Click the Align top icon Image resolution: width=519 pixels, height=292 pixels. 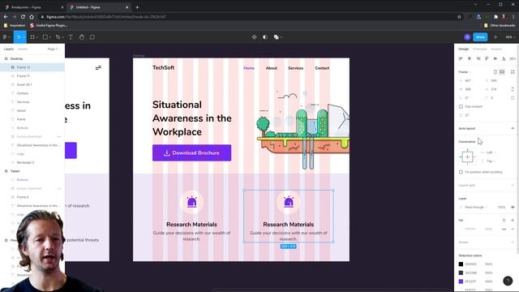pos(487,58)
